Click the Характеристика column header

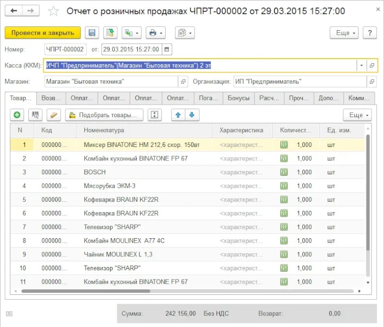click(242, 130)
